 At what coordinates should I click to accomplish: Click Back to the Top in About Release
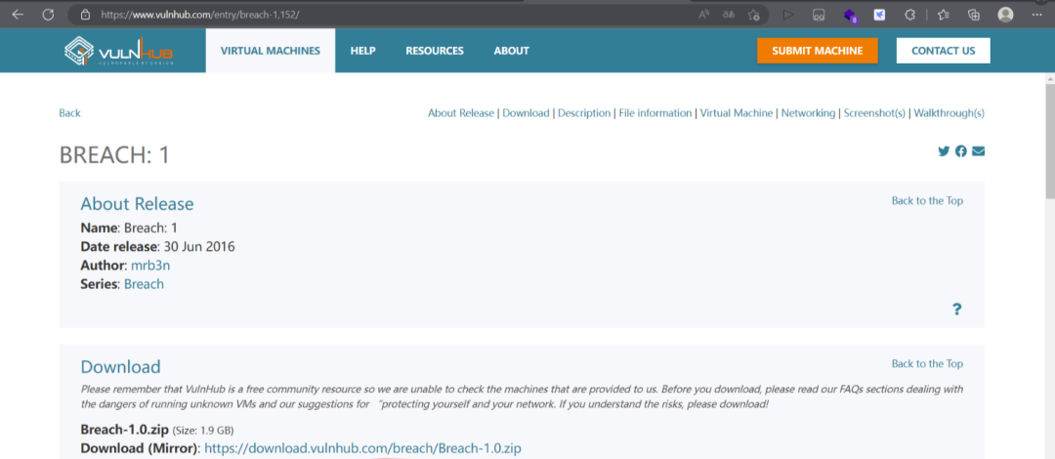point(927,200)
